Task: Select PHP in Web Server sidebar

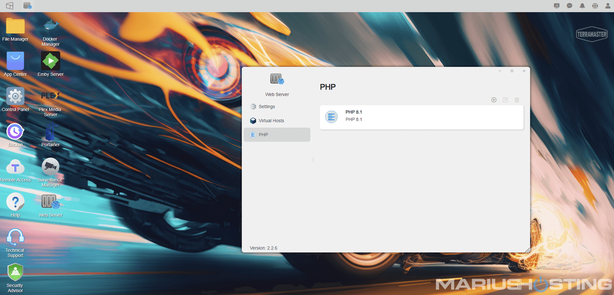Action: [277, 135]
